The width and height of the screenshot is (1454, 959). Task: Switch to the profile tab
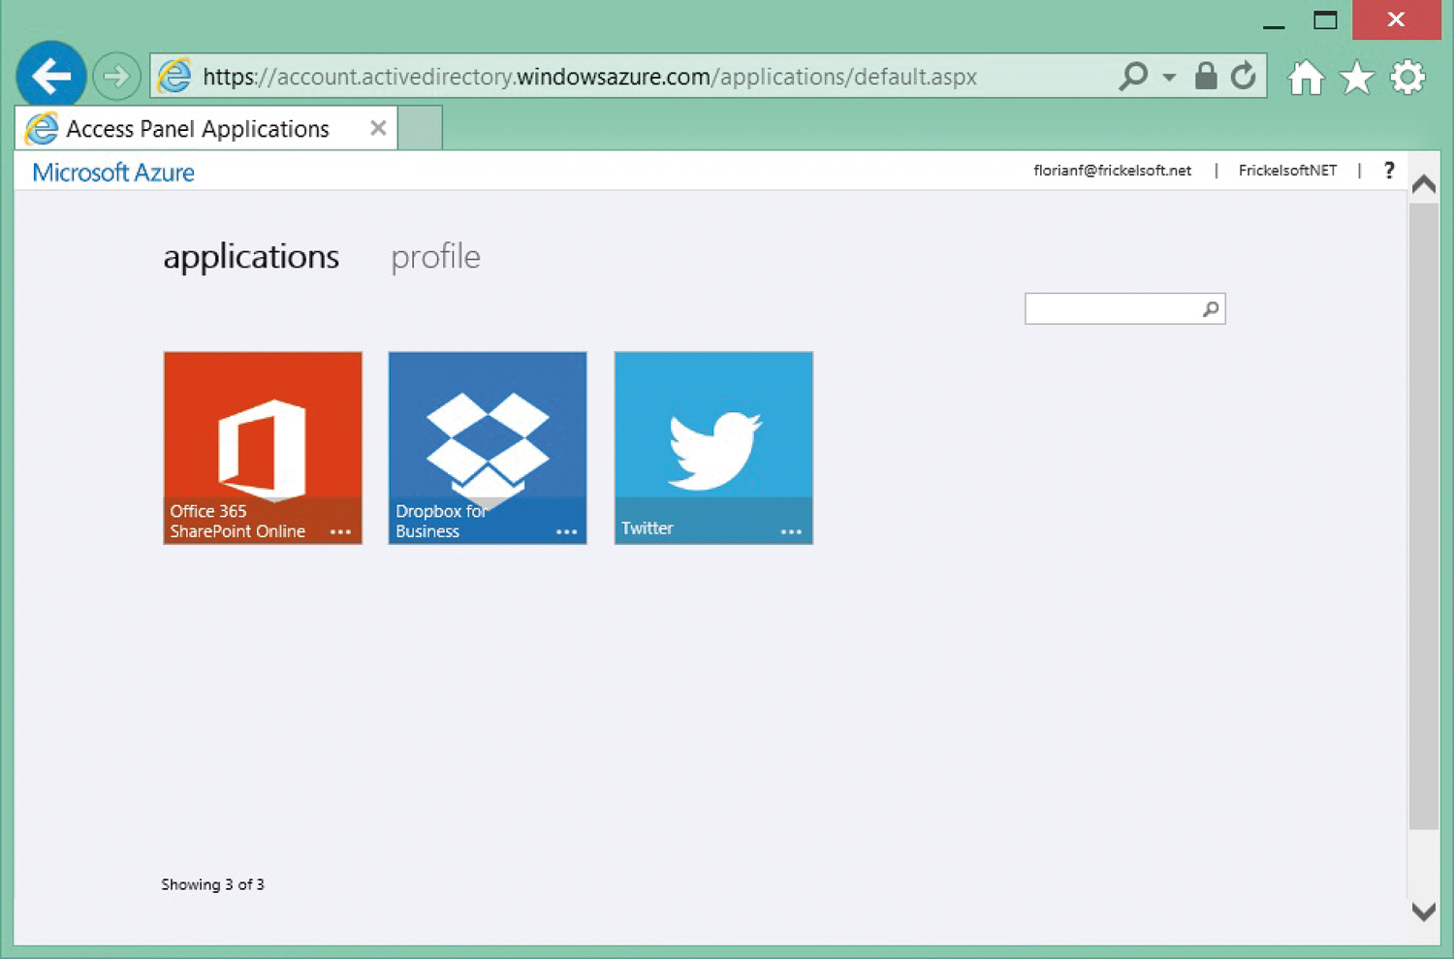[435, 257]
